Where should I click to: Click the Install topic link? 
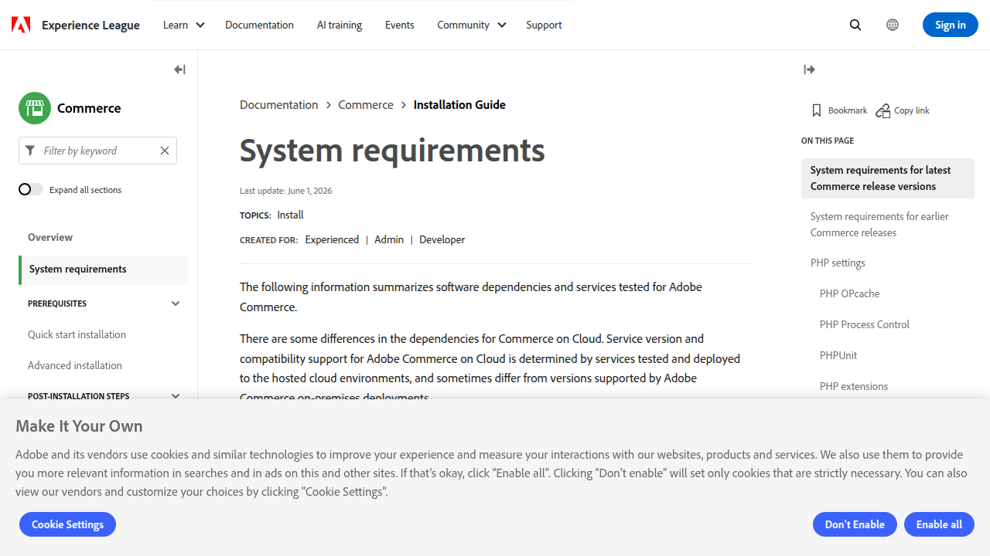[290, 215]
